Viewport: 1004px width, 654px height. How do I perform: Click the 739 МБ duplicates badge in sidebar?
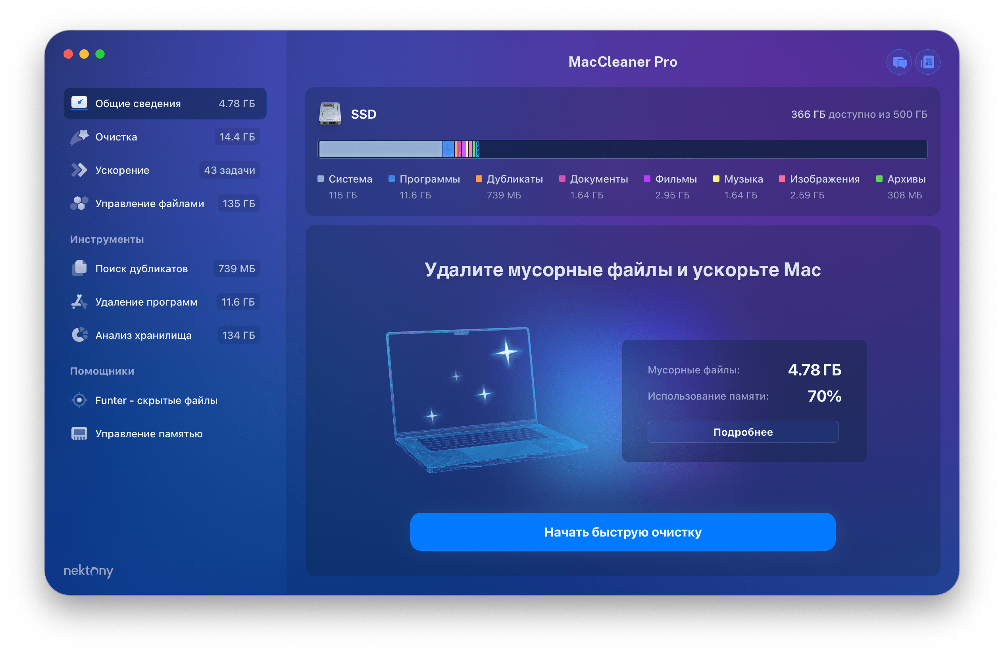(x=237, y=268)
